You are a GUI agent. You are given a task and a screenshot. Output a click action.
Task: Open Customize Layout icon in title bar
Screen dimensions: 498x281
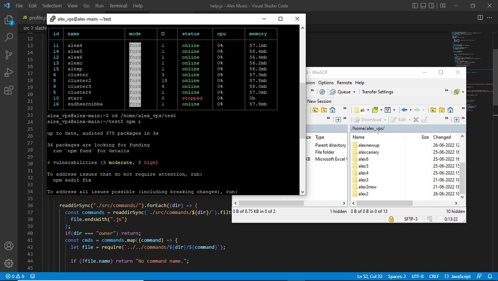coord(443,6)
